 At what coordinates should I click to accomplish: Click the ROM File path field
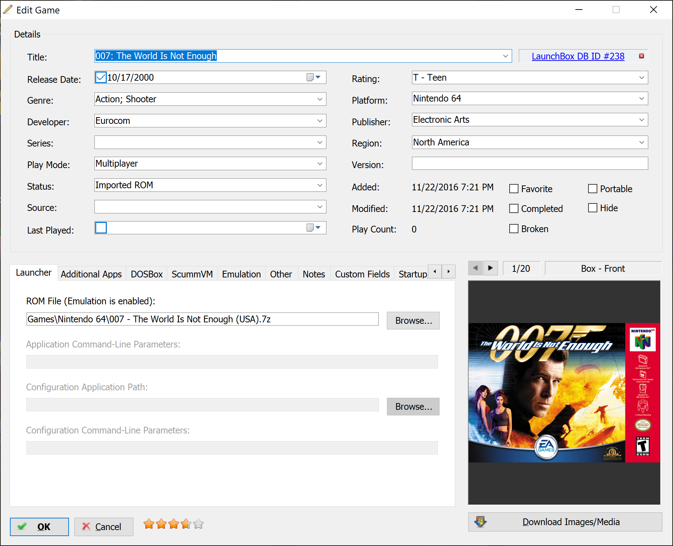point(202,319)
